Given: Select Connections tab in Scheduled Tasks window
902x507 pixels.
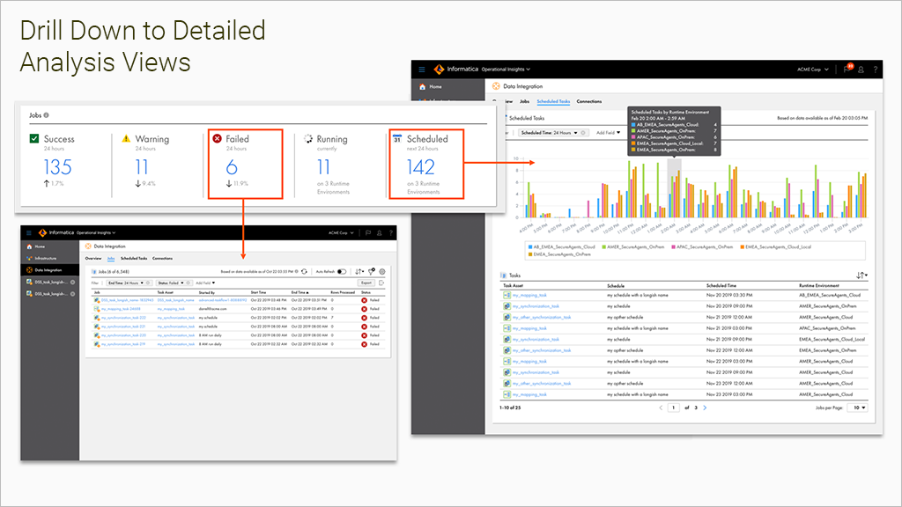Looking at the screenshot, I should pos(589,101).
